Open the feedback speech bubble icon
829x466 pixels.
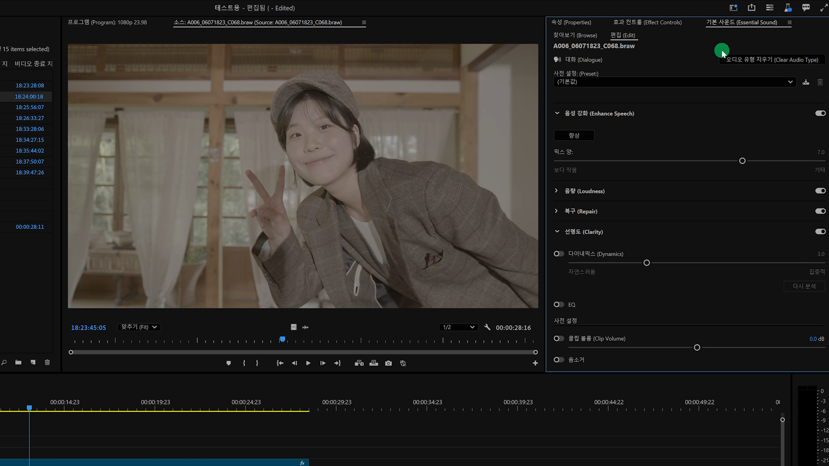coord(806,8)
